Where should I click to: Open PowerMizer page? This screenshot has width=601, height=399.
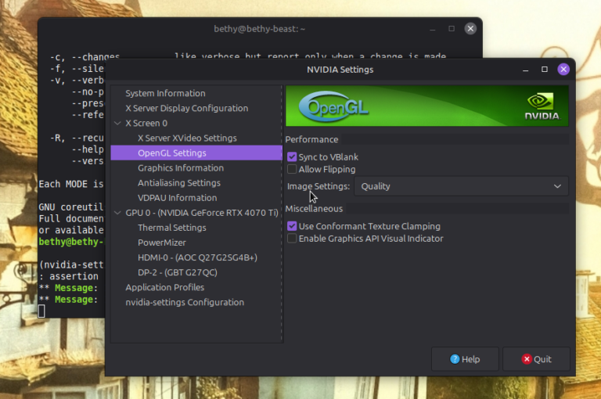coord(162,243)
